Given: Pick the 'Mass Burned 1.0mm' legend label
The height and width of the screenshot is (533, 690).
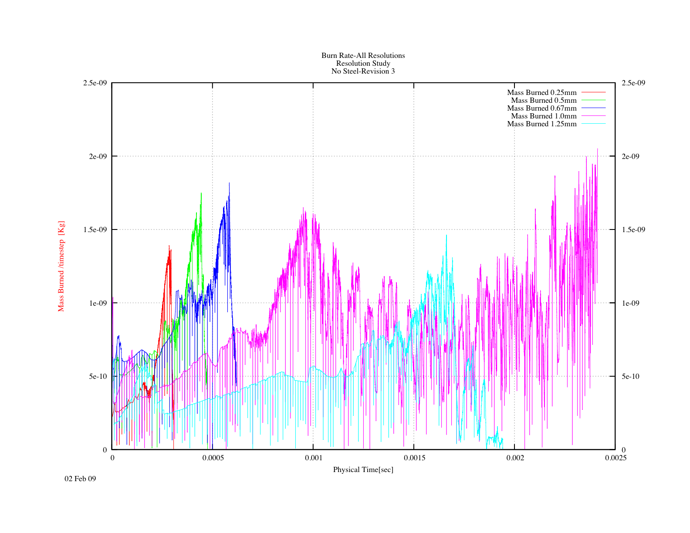Looking at the screenshot, I should click(544, 116).
